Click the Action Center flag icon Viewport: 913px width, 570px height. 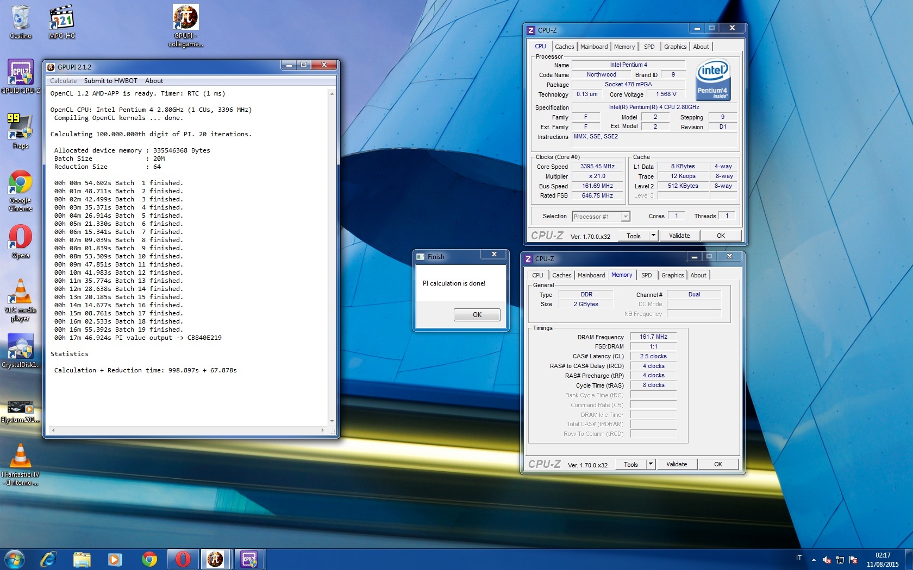tap(853, 560)
